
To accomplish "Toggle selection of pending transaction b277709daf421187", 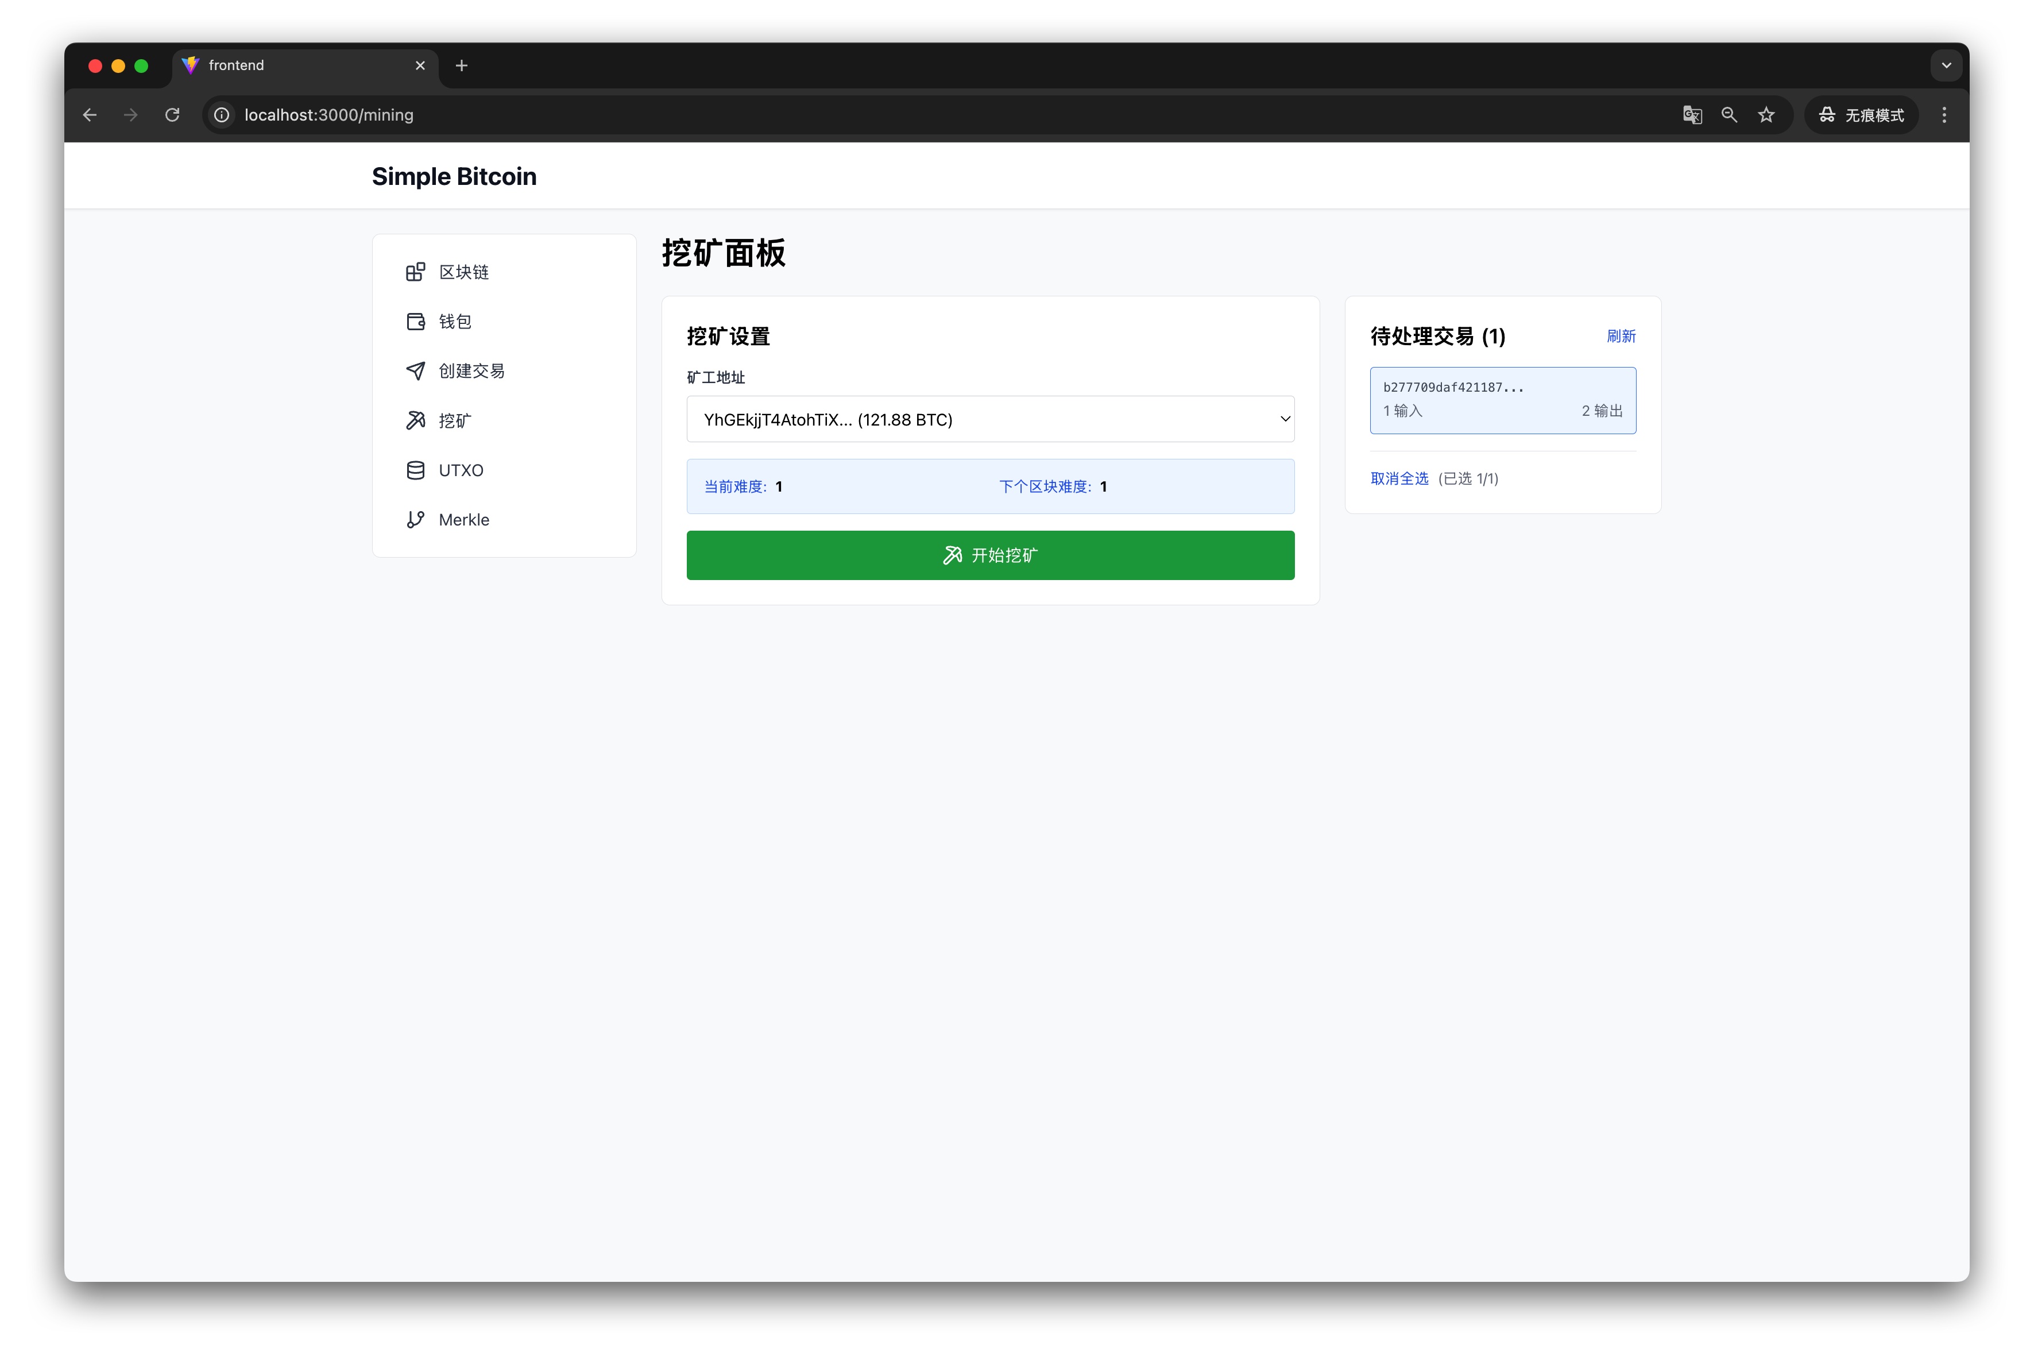I will 1502,400.
